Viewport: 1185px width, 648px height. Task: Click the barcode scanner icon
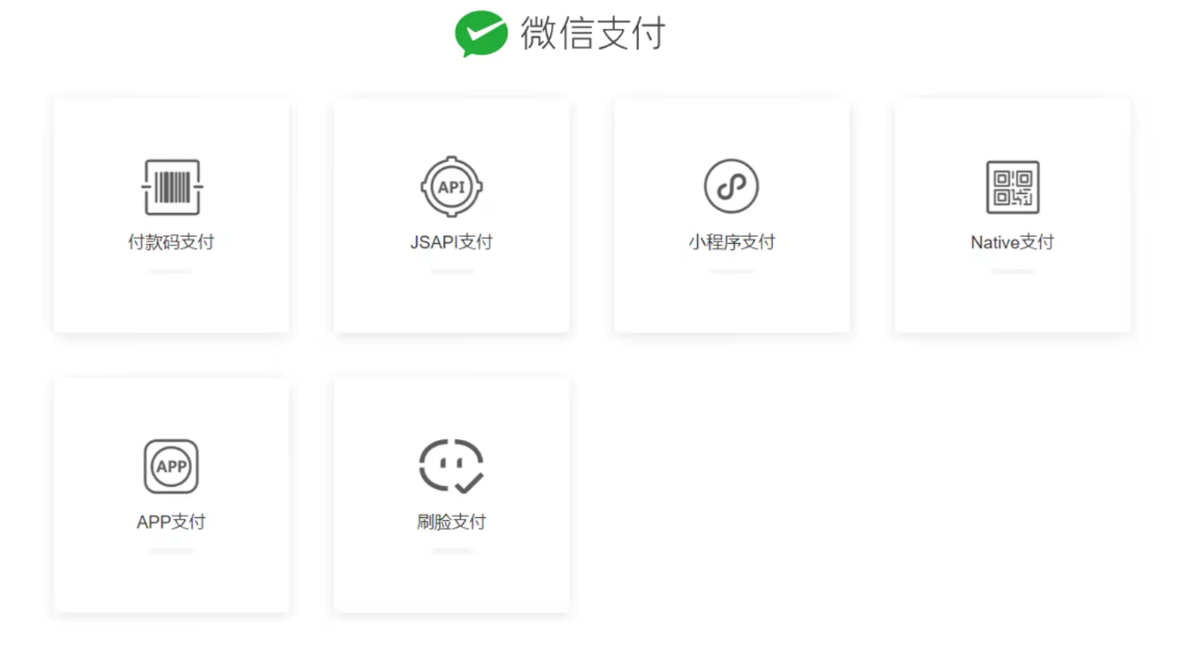172,187
